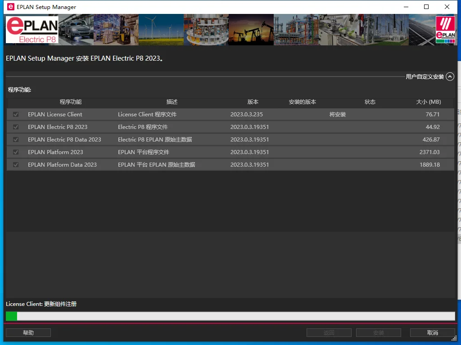
Task: Click the wind turbine banner image
Action: (x=161, y=30)
